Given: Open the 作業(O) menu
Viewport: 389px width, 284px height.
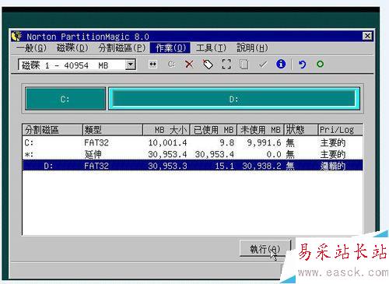Looking at the screenshot, I should pyautogui.click(x=170, y=48).
